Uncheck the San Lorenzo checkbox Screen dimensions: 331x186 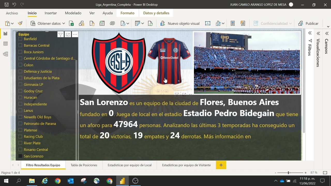pyautogui.click(x=20, y=156)
